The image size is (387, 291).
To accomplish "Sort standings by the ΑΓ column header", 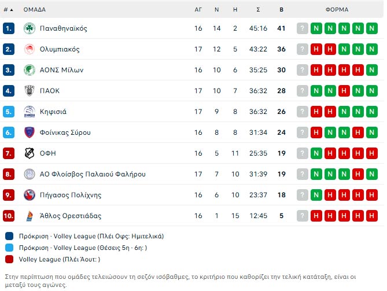I will point(198,10).
